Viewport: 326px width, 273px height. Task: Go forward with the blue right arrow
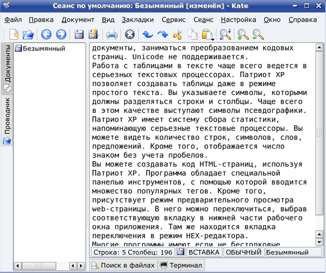pyautogui.click(x=61, y=35)
